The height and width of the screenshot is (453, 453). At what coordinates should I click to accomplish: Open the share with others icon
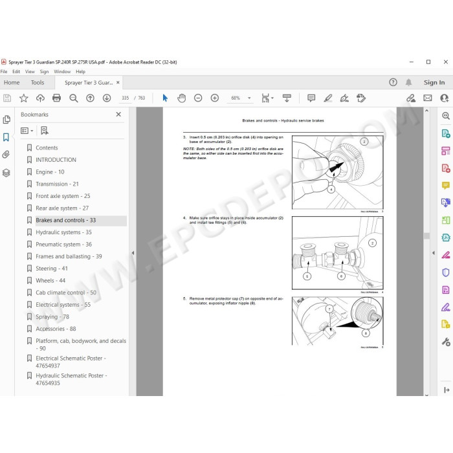click(x=445, y=98)
